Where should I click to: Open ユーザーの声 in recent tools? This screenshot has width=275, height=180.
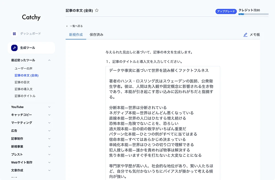pos(24,68)
